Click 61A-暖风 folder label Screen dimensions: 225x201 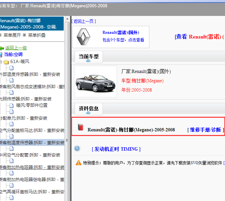tap(20, 62)
